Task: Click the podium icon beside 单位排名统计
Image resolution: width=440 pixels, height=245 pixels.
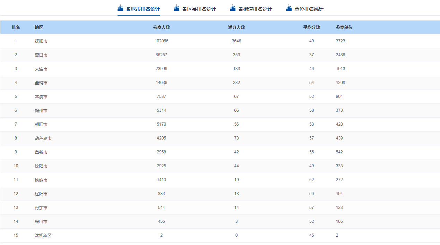Action: (289, 8)
